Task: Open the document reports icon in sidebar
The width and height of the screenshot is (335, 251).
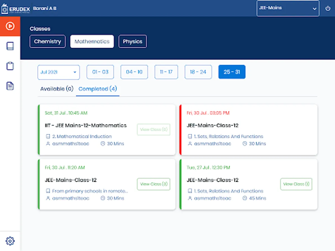Action: coord(10,86)
